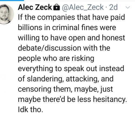Select the line 'people who are risking'

pyautogui.click(x=56, y=59)
